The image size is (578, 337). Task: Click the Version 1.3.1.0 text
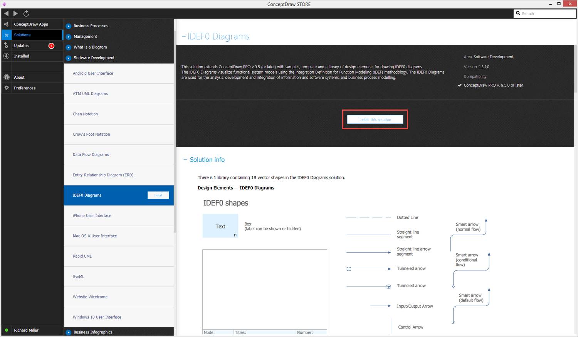(477, 67)
